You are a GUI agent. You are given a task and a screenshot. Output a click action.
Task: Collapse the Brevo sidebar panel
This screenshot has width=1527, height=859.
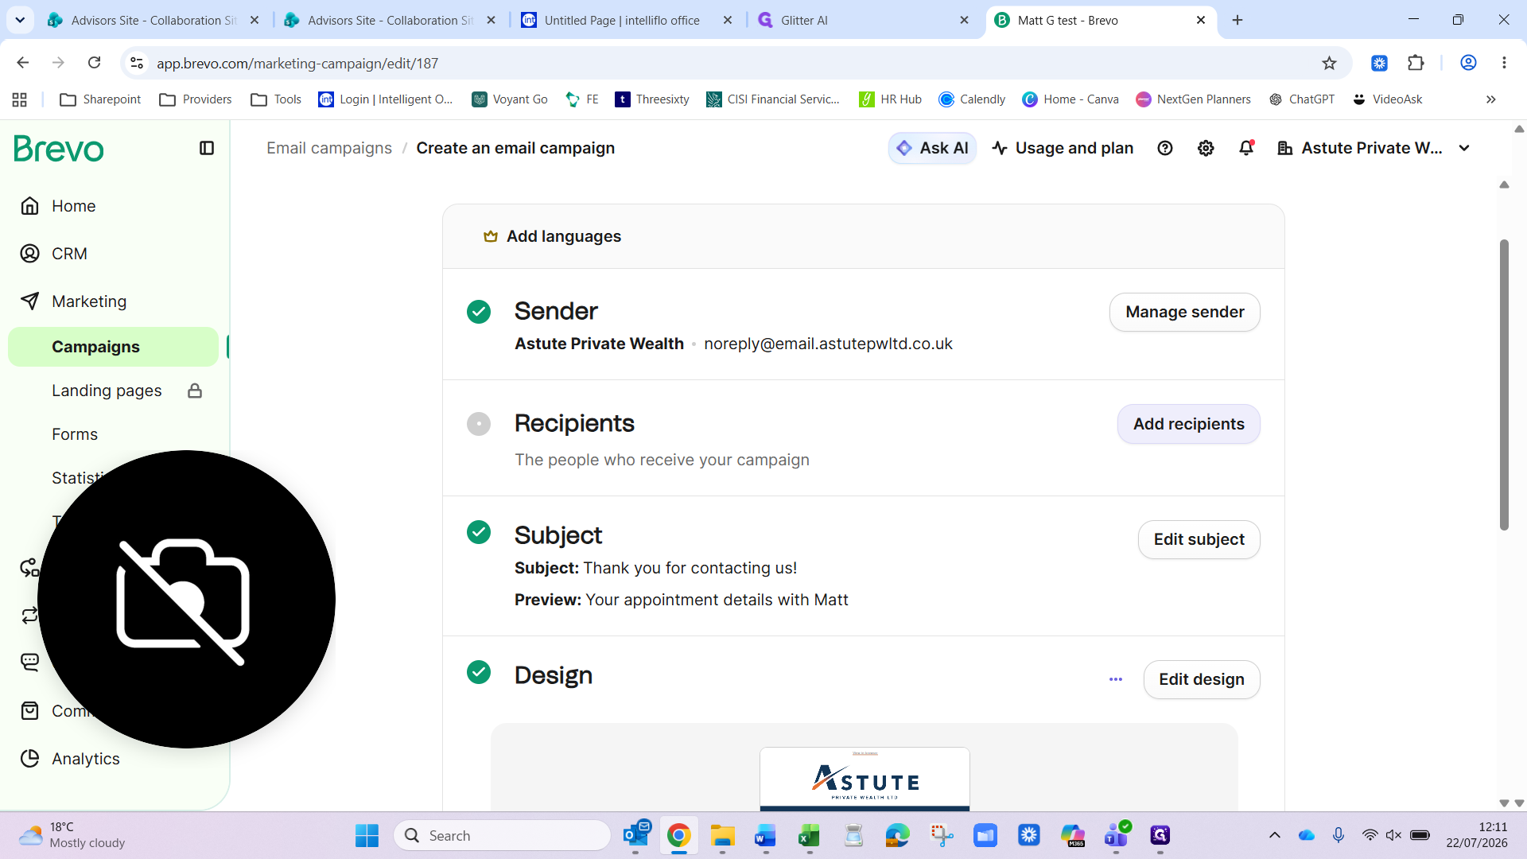tap(207, 148)
